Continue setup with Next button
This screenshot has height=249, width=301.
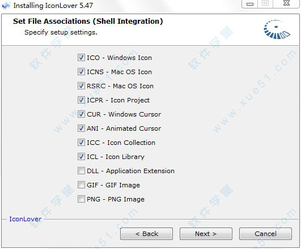pyautogui.click(x=206, y=234)
